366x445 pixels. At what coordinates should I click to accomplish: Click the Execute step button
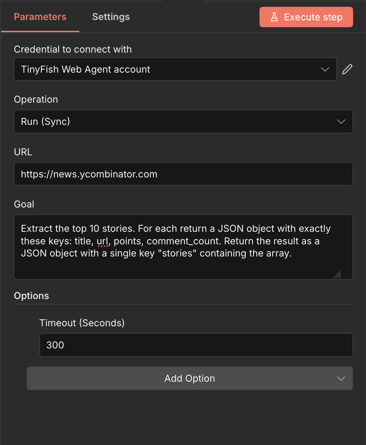pos(306,17)
